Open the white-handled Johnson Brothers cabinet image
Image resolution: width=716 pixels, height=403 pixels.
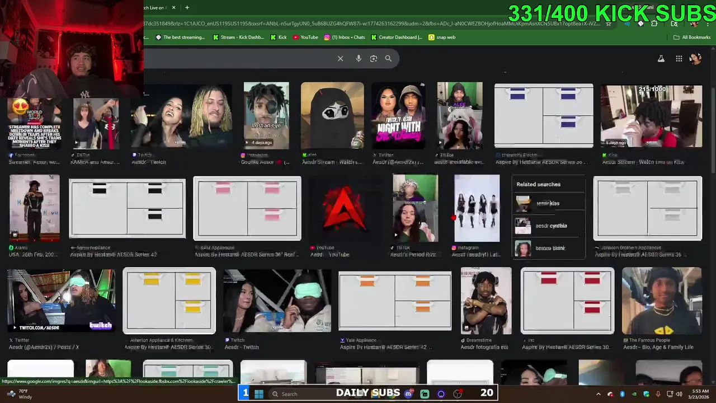[x=648, y=208]
